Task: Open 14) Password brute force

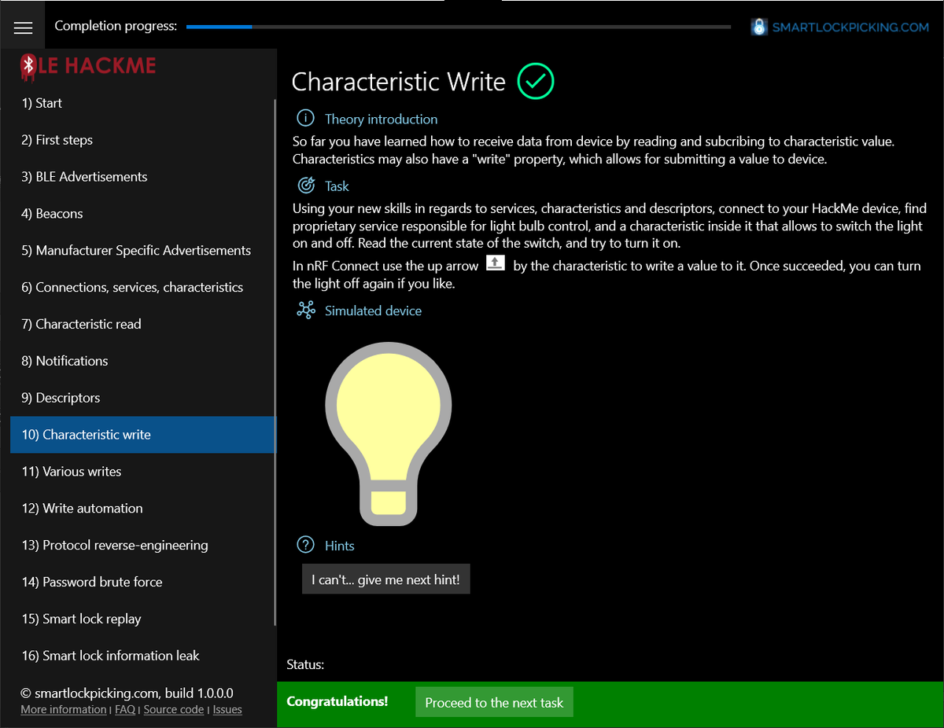Action: coord(142,583)
